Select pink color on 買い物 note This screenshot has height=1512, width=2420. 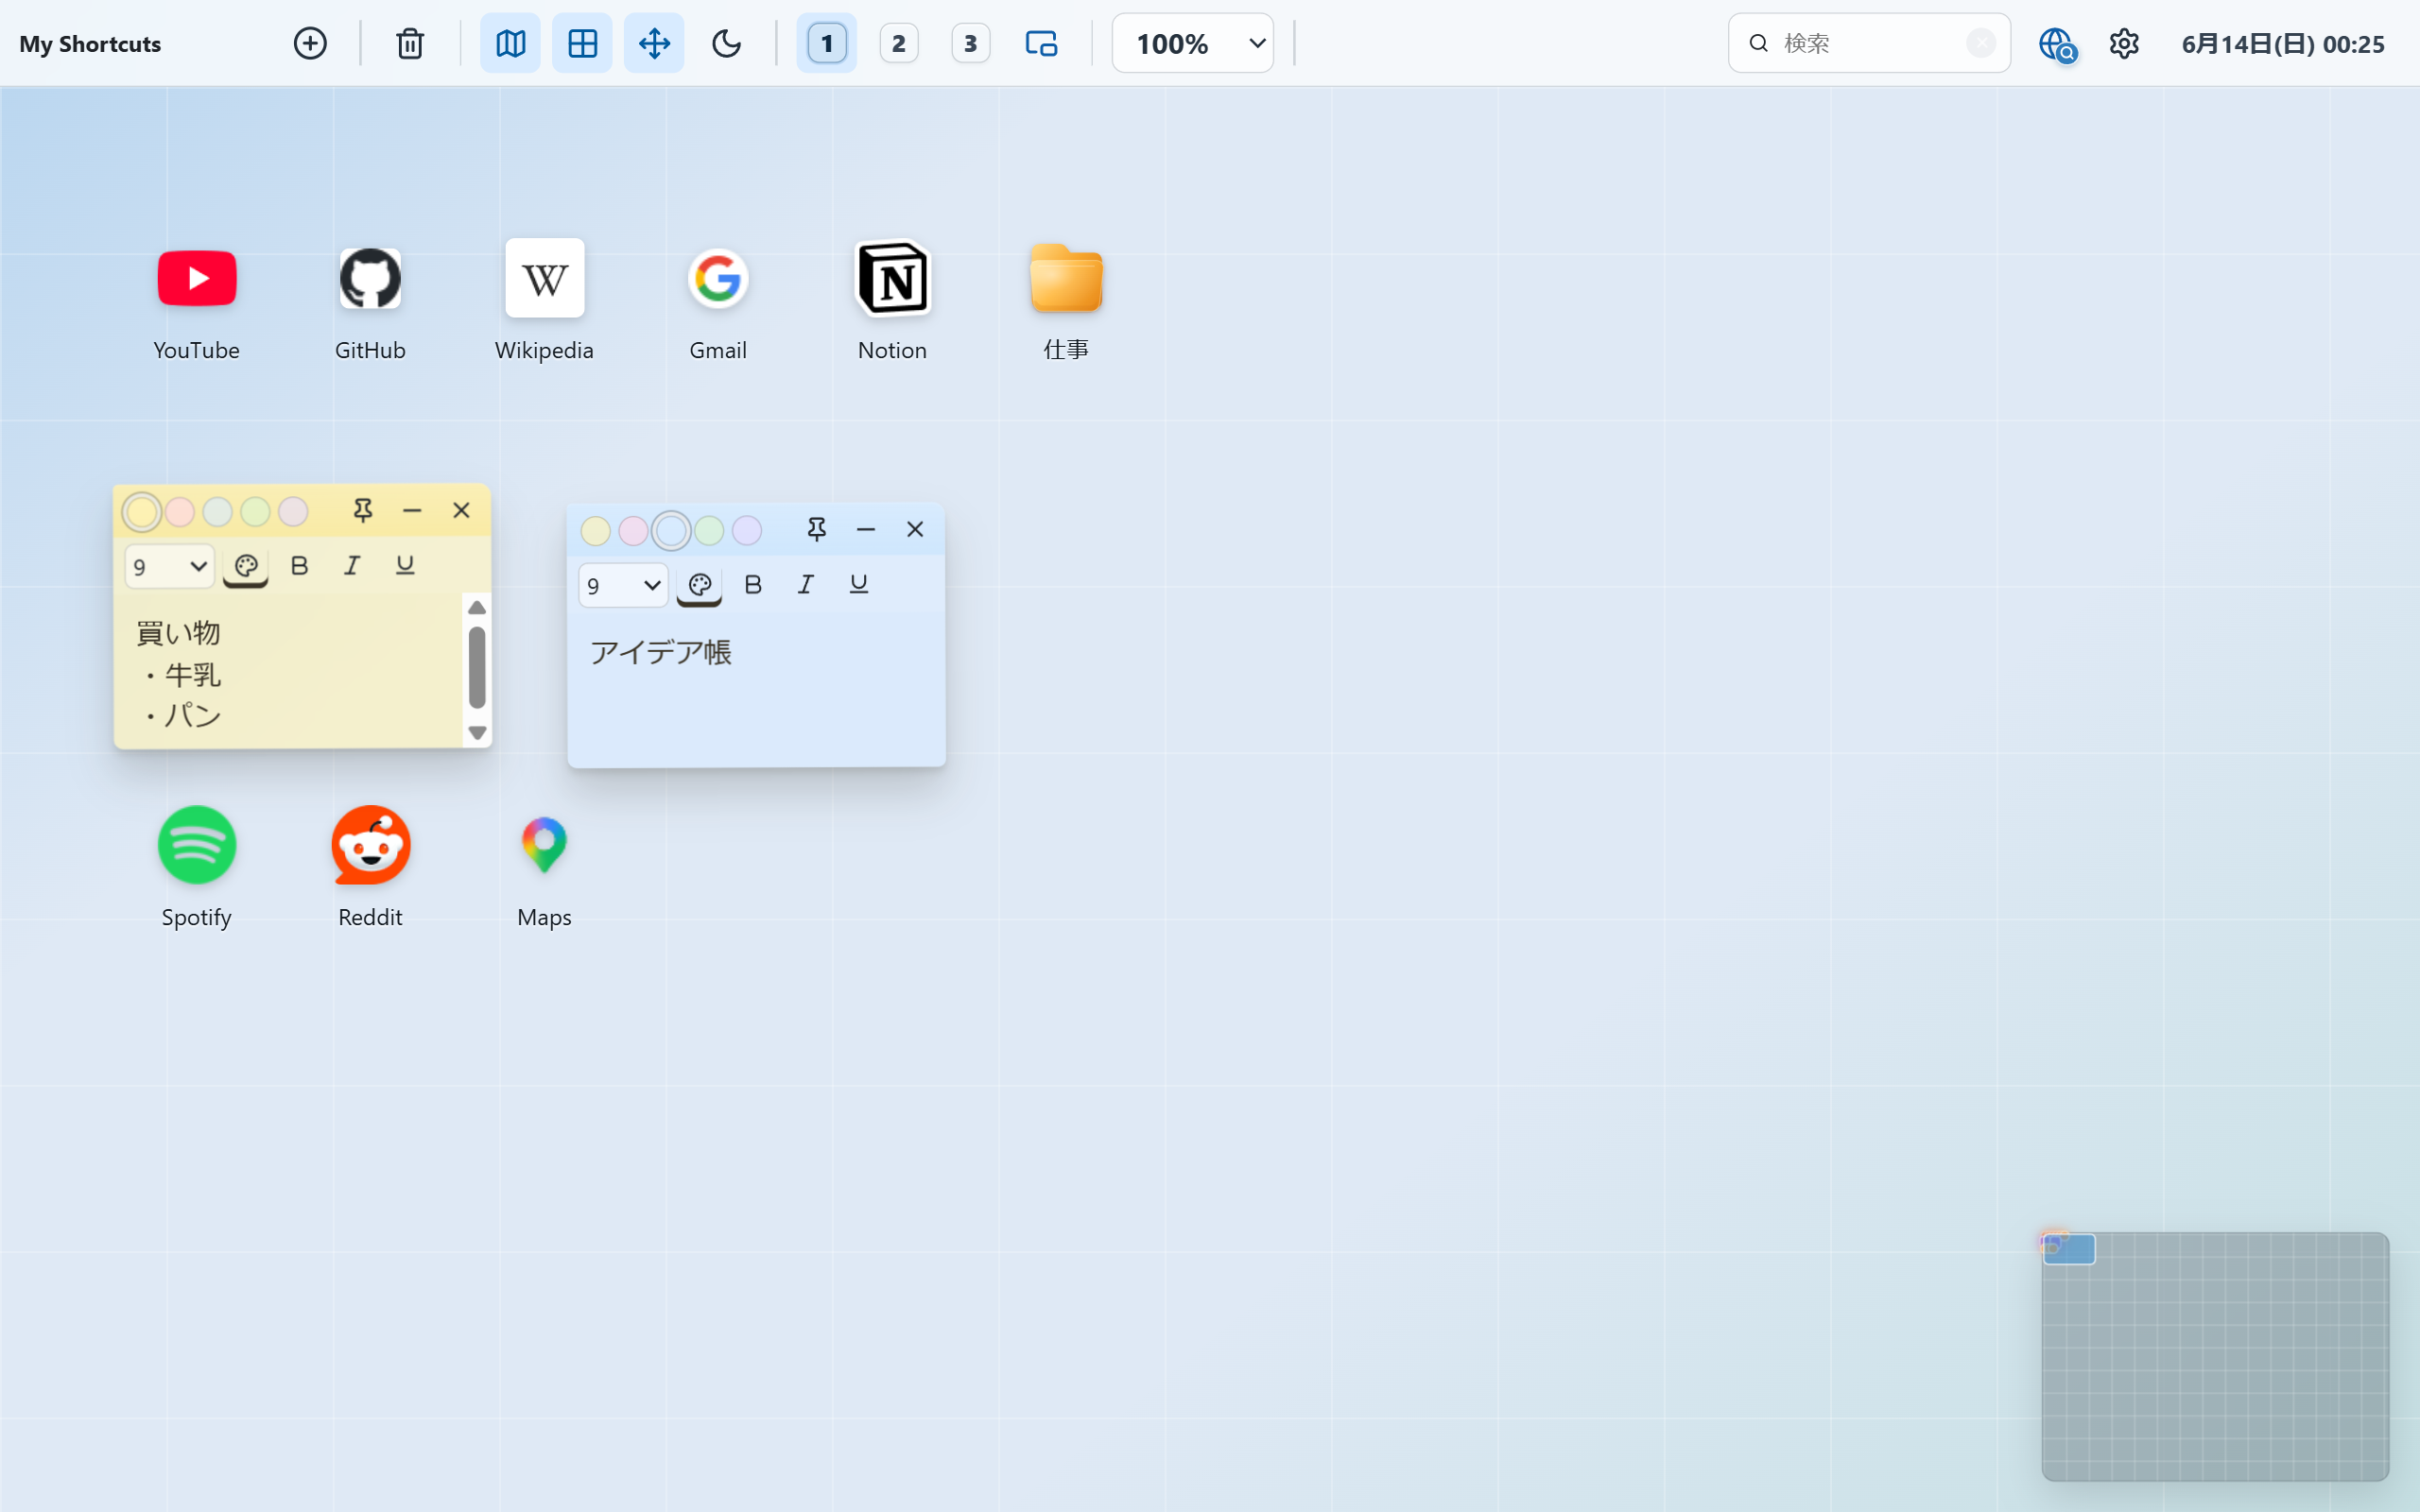180,512
